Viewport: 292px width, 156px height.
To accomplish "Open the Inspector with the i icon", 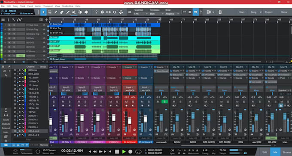I will tap(8, 20).
